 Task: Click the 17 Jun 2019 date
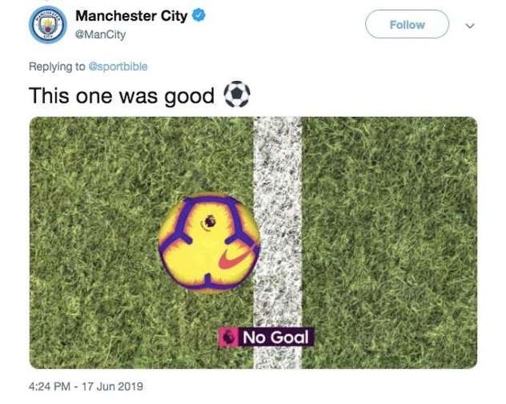112,386
